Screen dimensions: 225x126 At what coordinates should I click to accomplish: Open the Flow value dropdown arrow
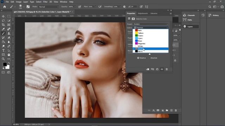[95, 7]
